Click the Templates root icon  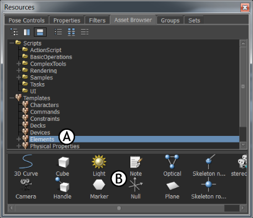[x=18, y=98]
